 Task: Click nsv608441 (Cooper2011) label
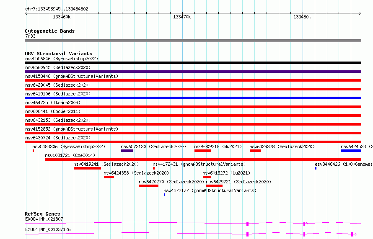[53, 111]
